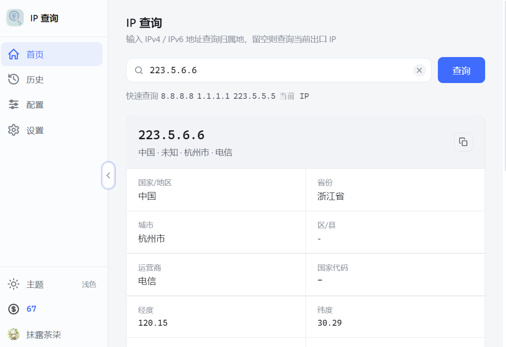The image size is (506, 347).
Task: Open the 配置 configuration page
Action: [52, 105]
